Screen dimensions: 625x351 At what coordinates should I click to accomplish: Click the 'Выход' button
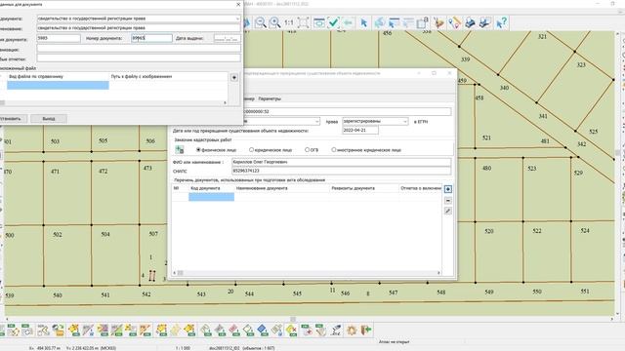coord(49,119)
